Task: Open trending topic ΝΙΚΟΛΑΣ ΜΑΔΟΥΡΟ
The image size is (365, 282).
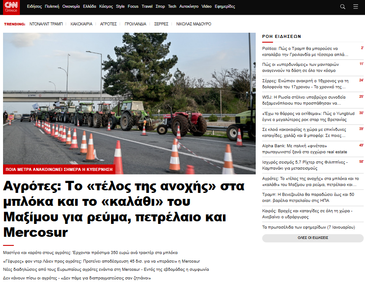Action: coord(194,24)
